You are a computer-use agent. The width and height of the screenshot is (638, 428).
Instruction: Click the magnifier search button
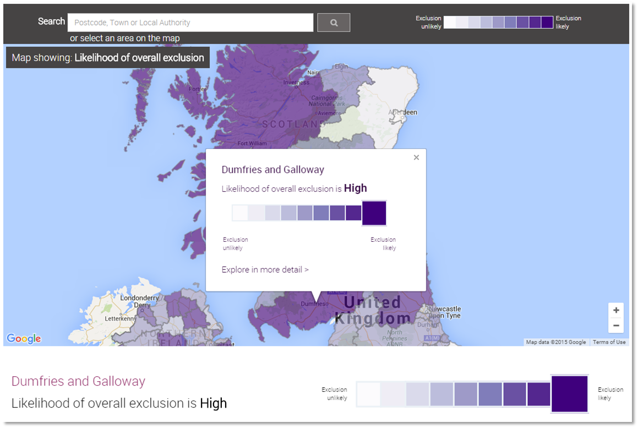click(x=334, y=23)
